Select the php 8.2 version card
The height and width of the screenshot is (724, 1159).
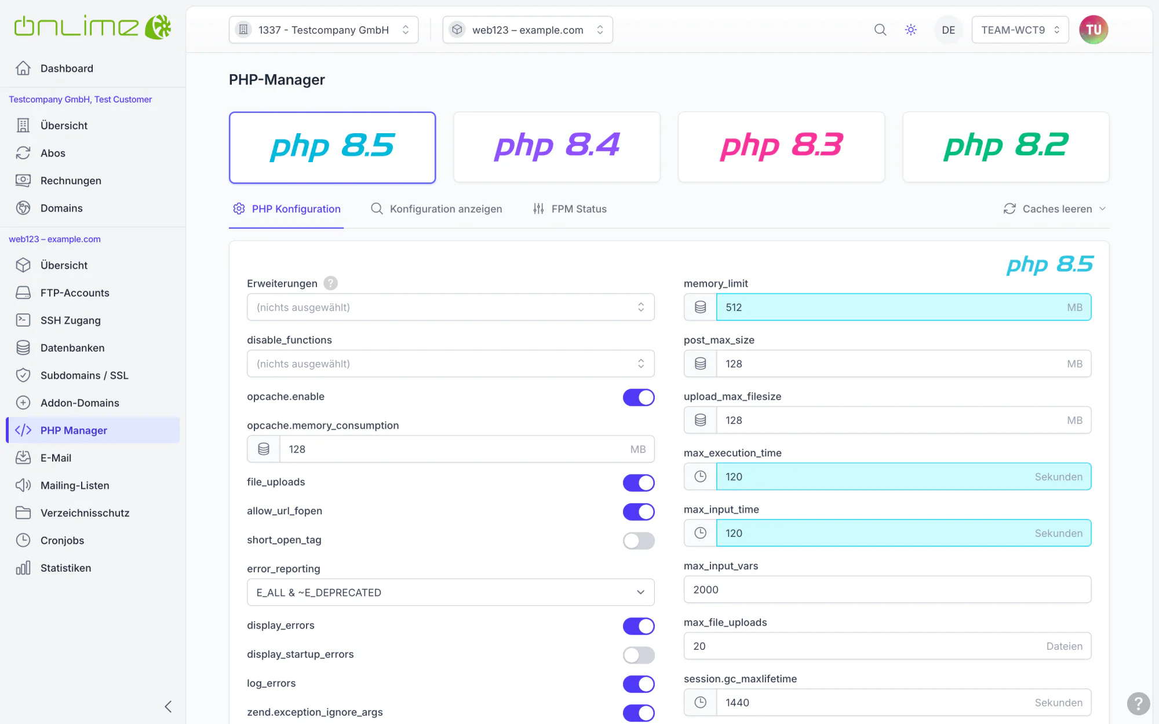[x=1005, y=148]
